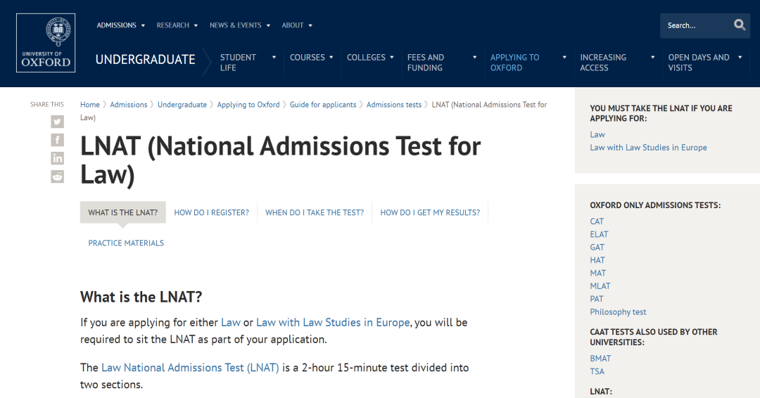The width and height of the screenshot is (760, 398).
Task: Open the Applying to Oxford section
Action: (514, 63)
